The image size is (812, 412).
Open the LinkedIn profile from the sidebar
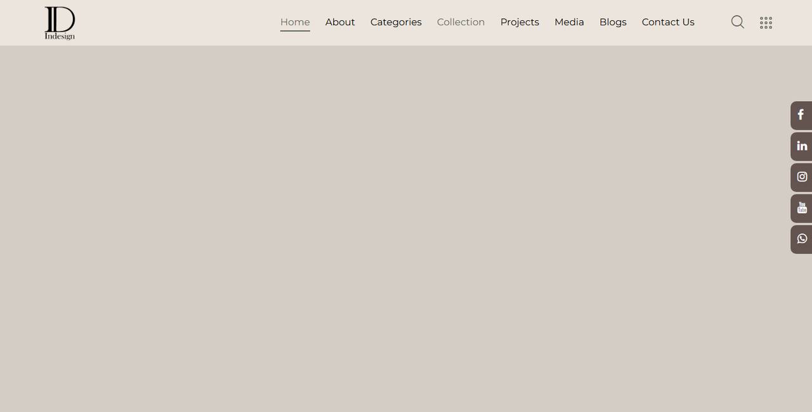801,146
